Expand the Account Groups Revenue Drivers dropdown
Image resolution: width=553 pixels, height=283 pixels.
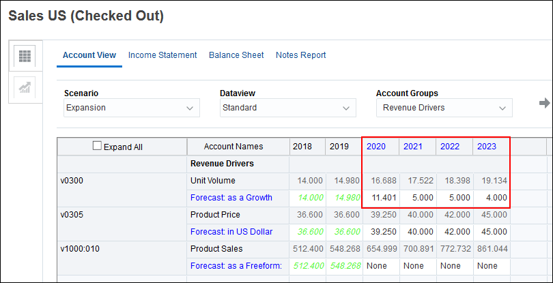pyautogui.click(x=444, y=108)
